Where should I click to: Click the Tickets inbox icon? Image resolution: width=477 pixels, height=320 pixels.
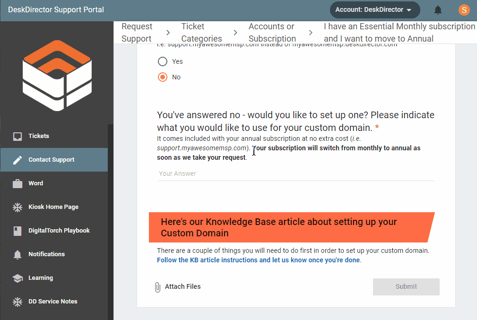click(17, 136)
